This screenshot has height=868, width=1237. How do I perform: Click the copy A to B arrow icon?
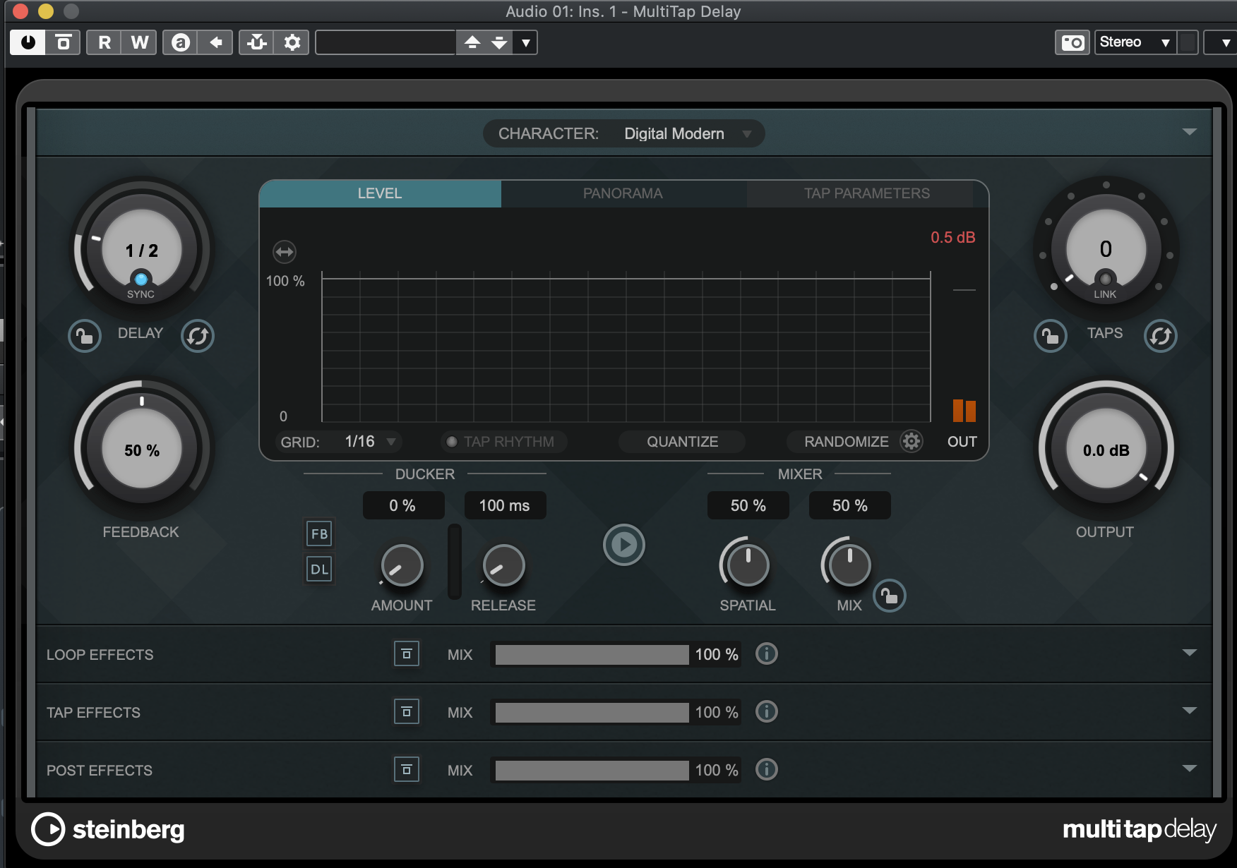(216, 42)
